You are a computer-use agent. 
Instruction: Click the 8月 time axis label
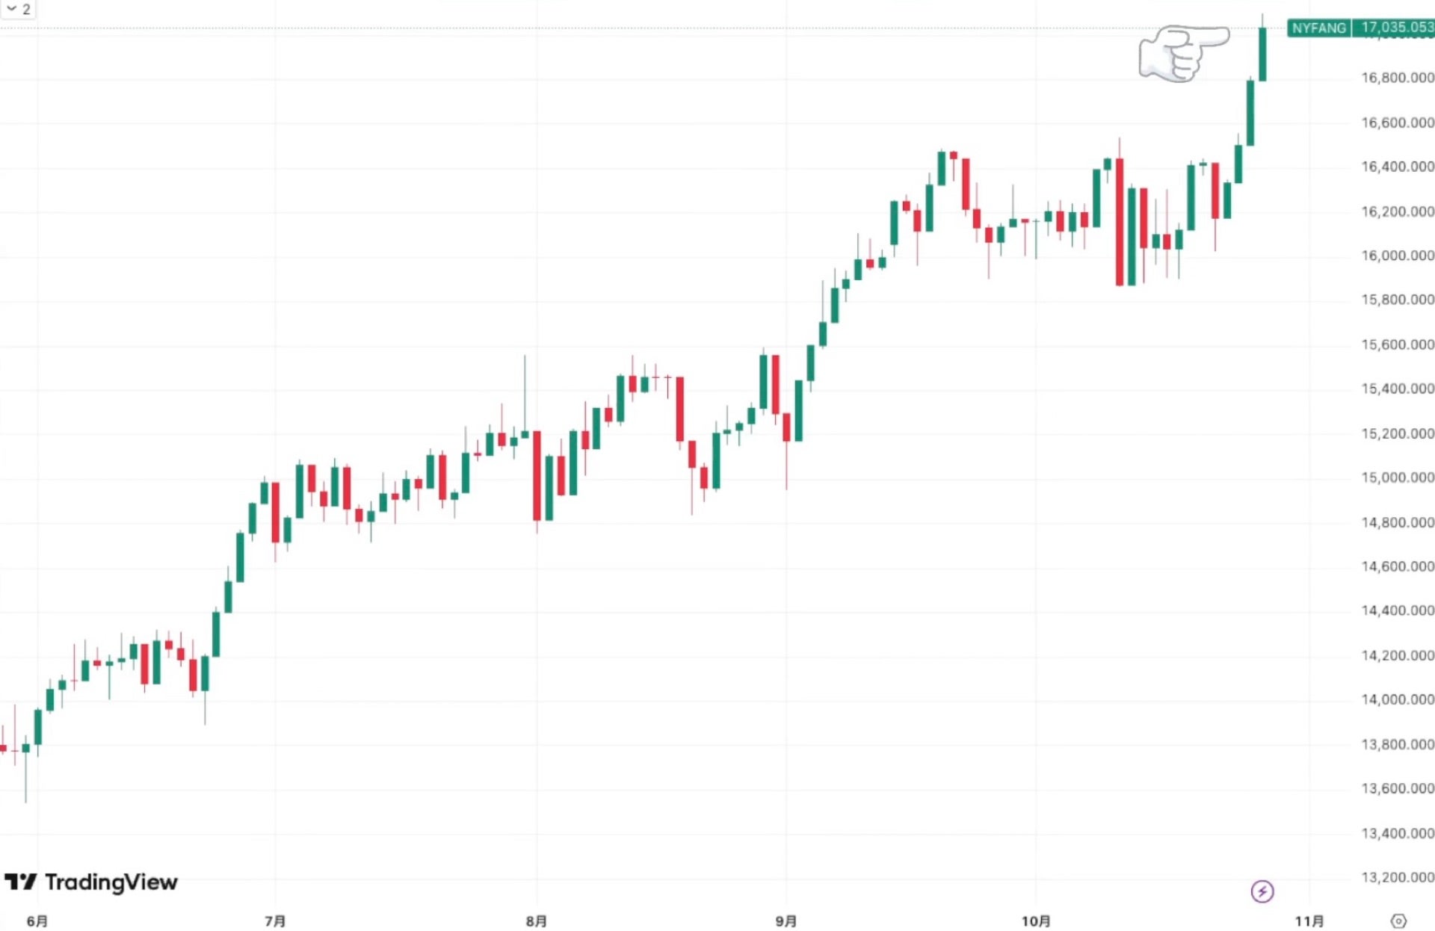[x=536, y=921]
